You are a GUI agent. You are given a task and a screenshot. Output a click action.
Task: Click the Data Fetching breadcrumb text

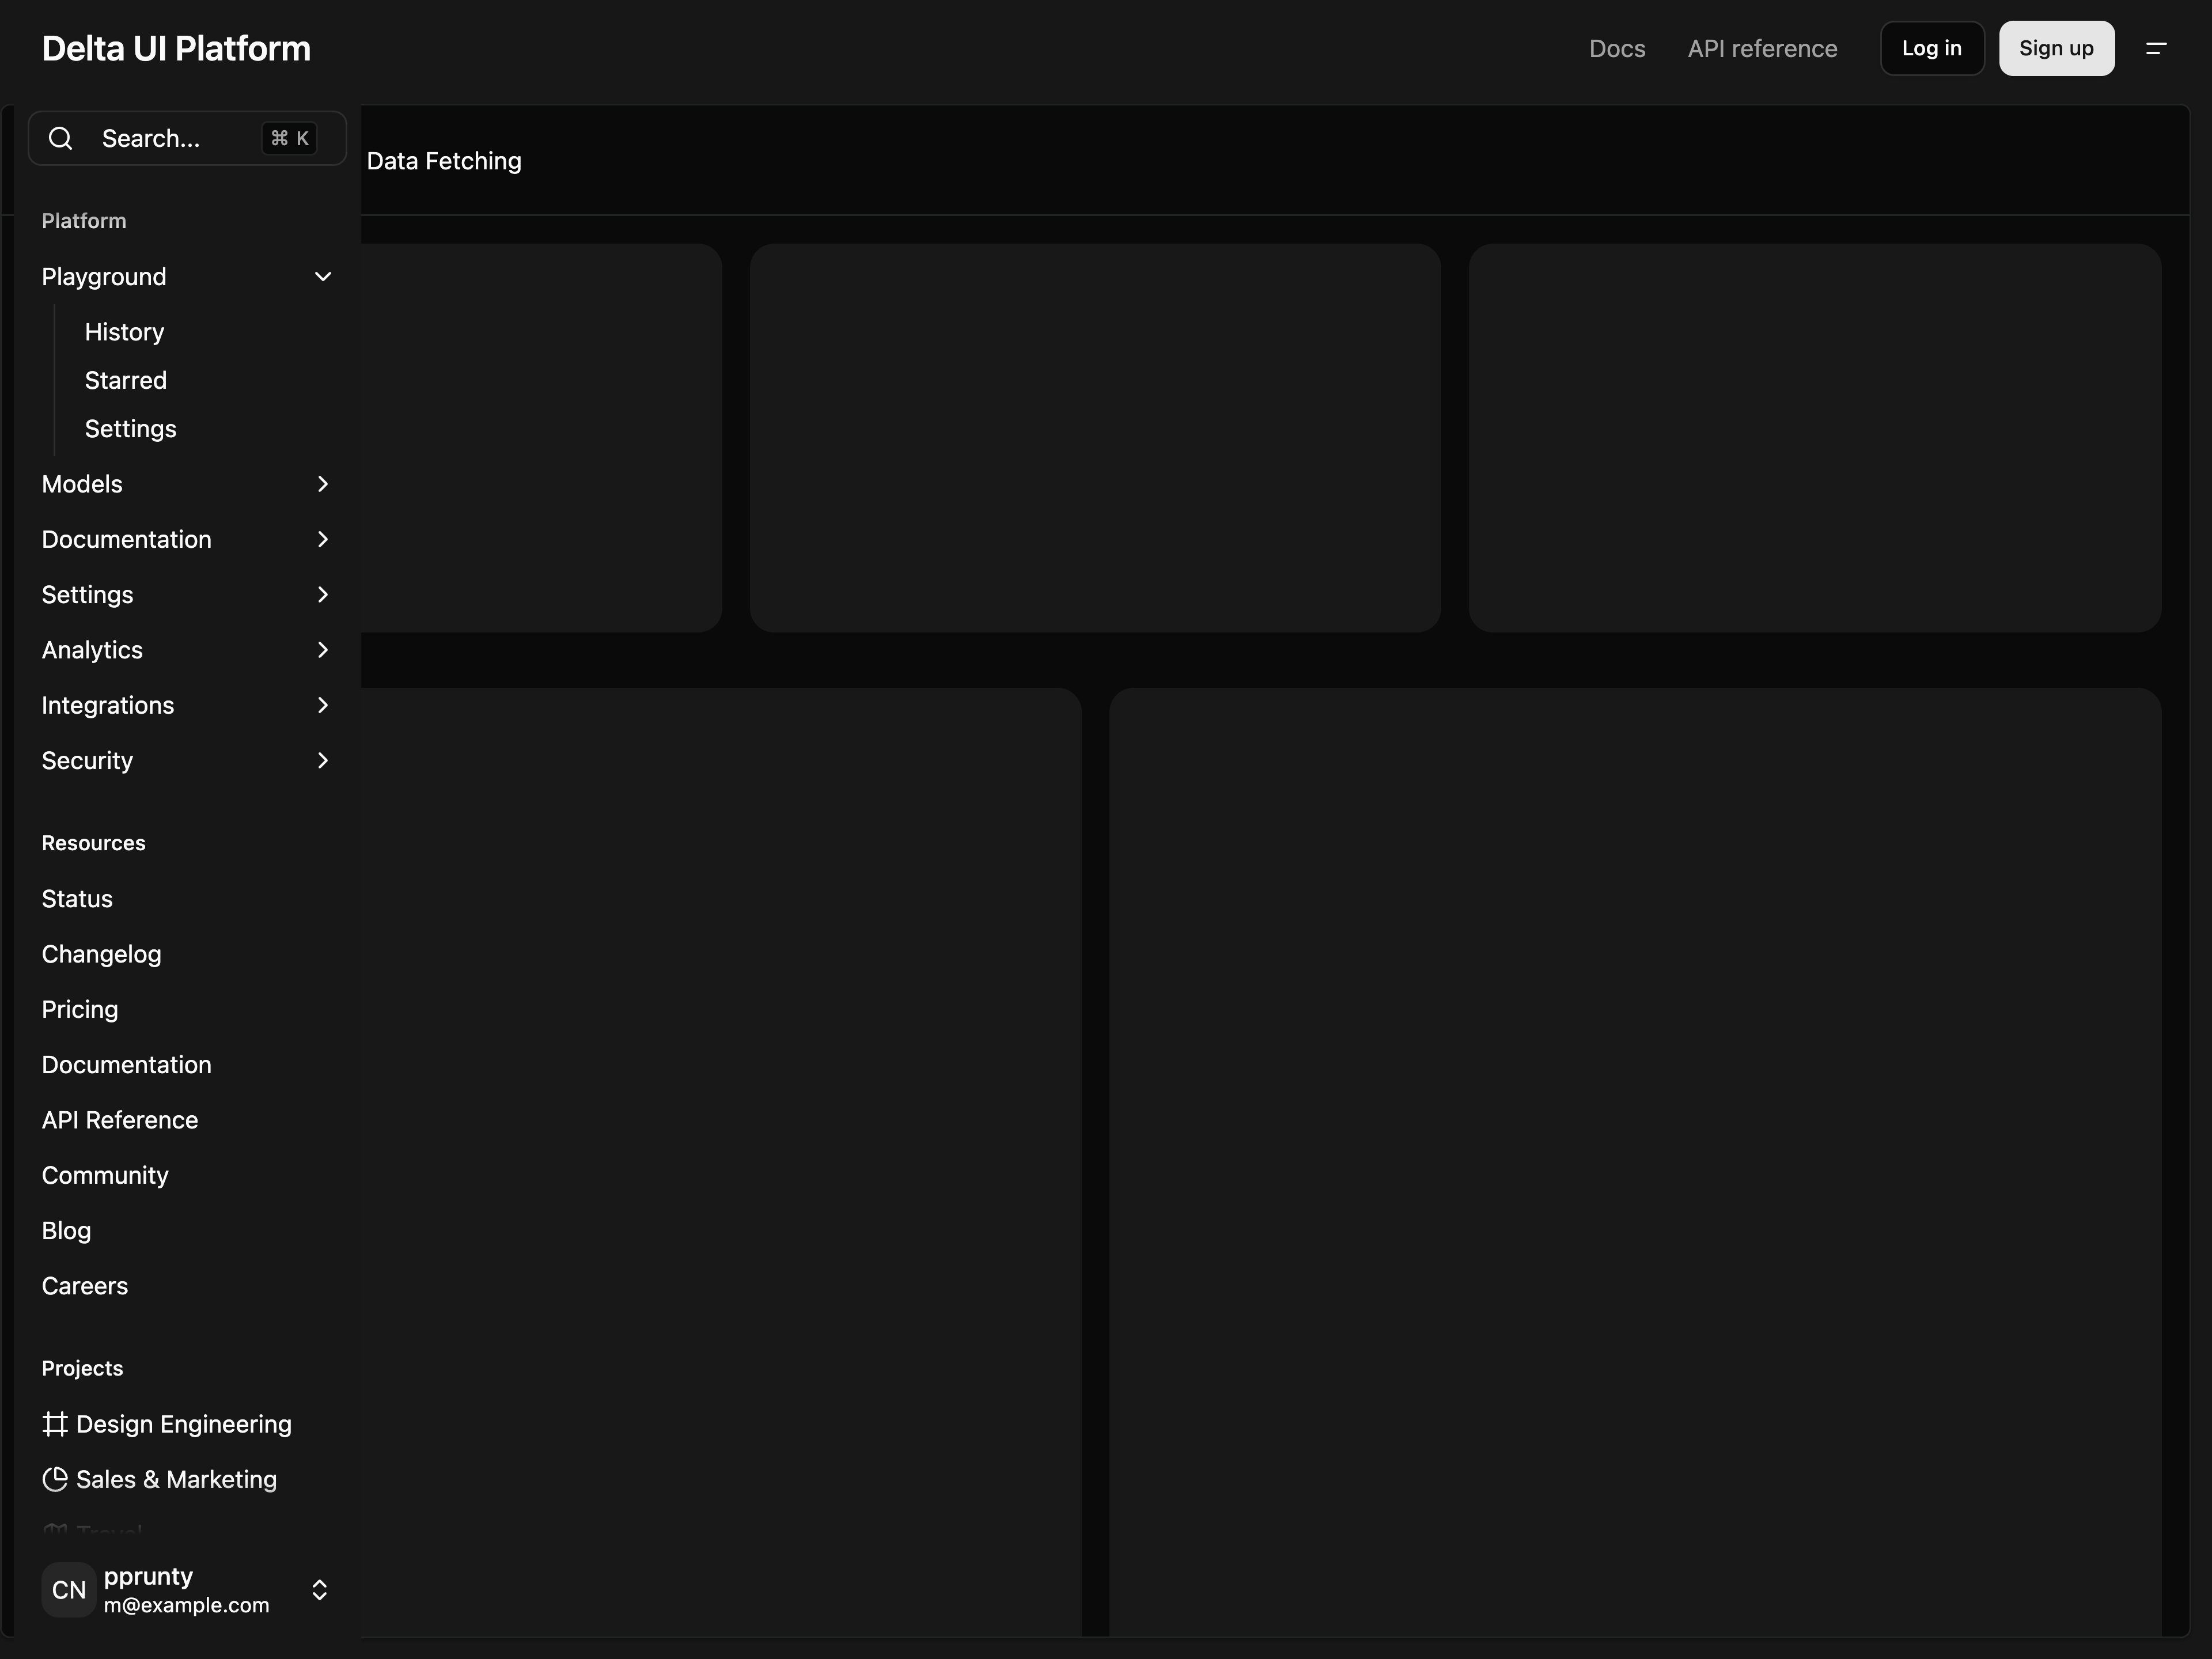[x=444, y=161]
